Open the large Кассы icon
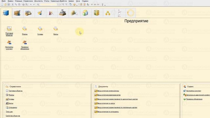The height and width of the screenshot is (118, 210). point(56,31)
